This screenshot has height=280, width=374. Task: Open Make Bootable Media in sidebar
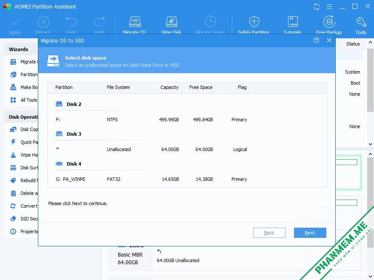pyautogui.click(x=23, y=87)
